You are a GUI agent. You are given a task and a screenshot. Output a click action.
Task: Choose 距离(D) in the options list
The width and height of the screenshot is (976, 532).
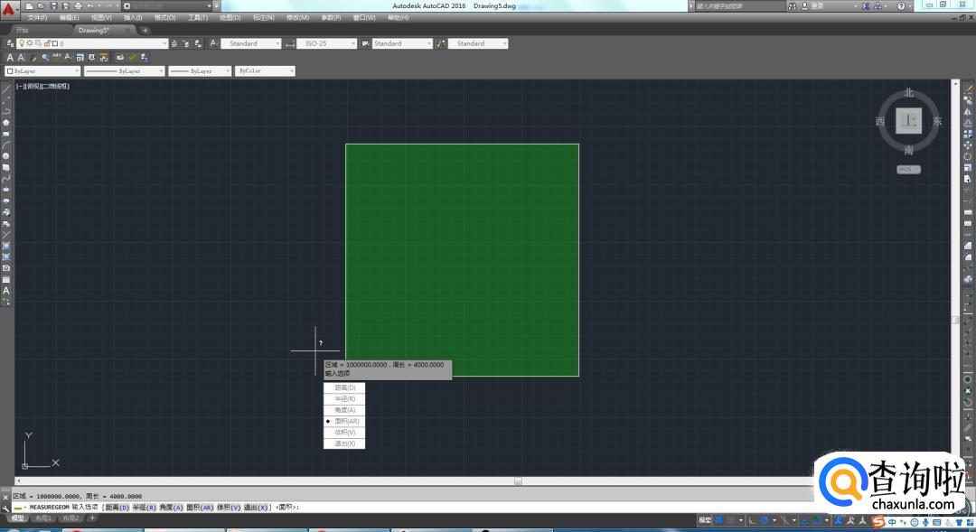345,387
